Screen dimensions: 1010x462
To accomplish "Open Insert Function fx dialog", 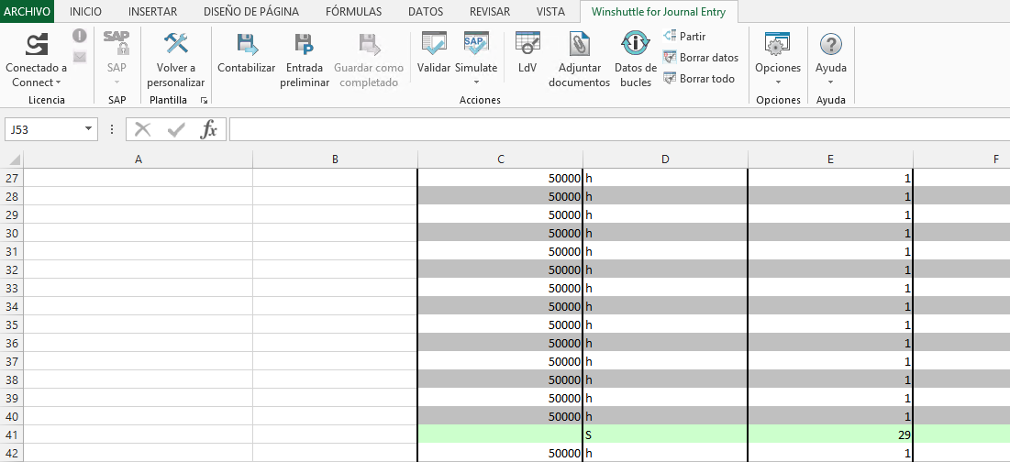I will coord(209,129).
